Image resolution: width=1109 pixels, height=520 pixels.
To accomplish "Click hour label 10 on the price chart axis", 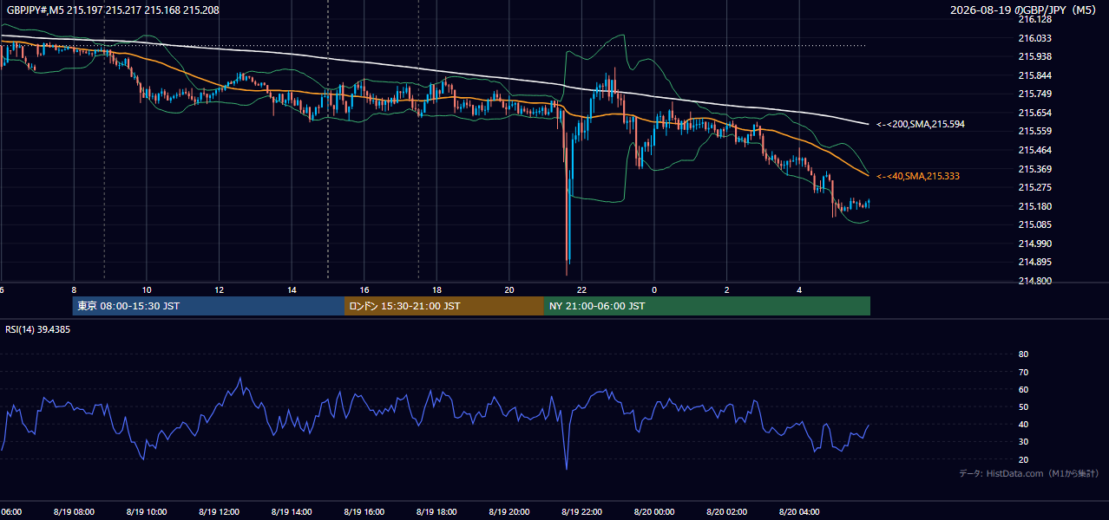I will (147, 289).
